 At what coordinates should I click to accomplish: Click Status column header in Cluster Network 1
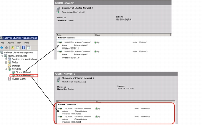[x=113, y=35]
